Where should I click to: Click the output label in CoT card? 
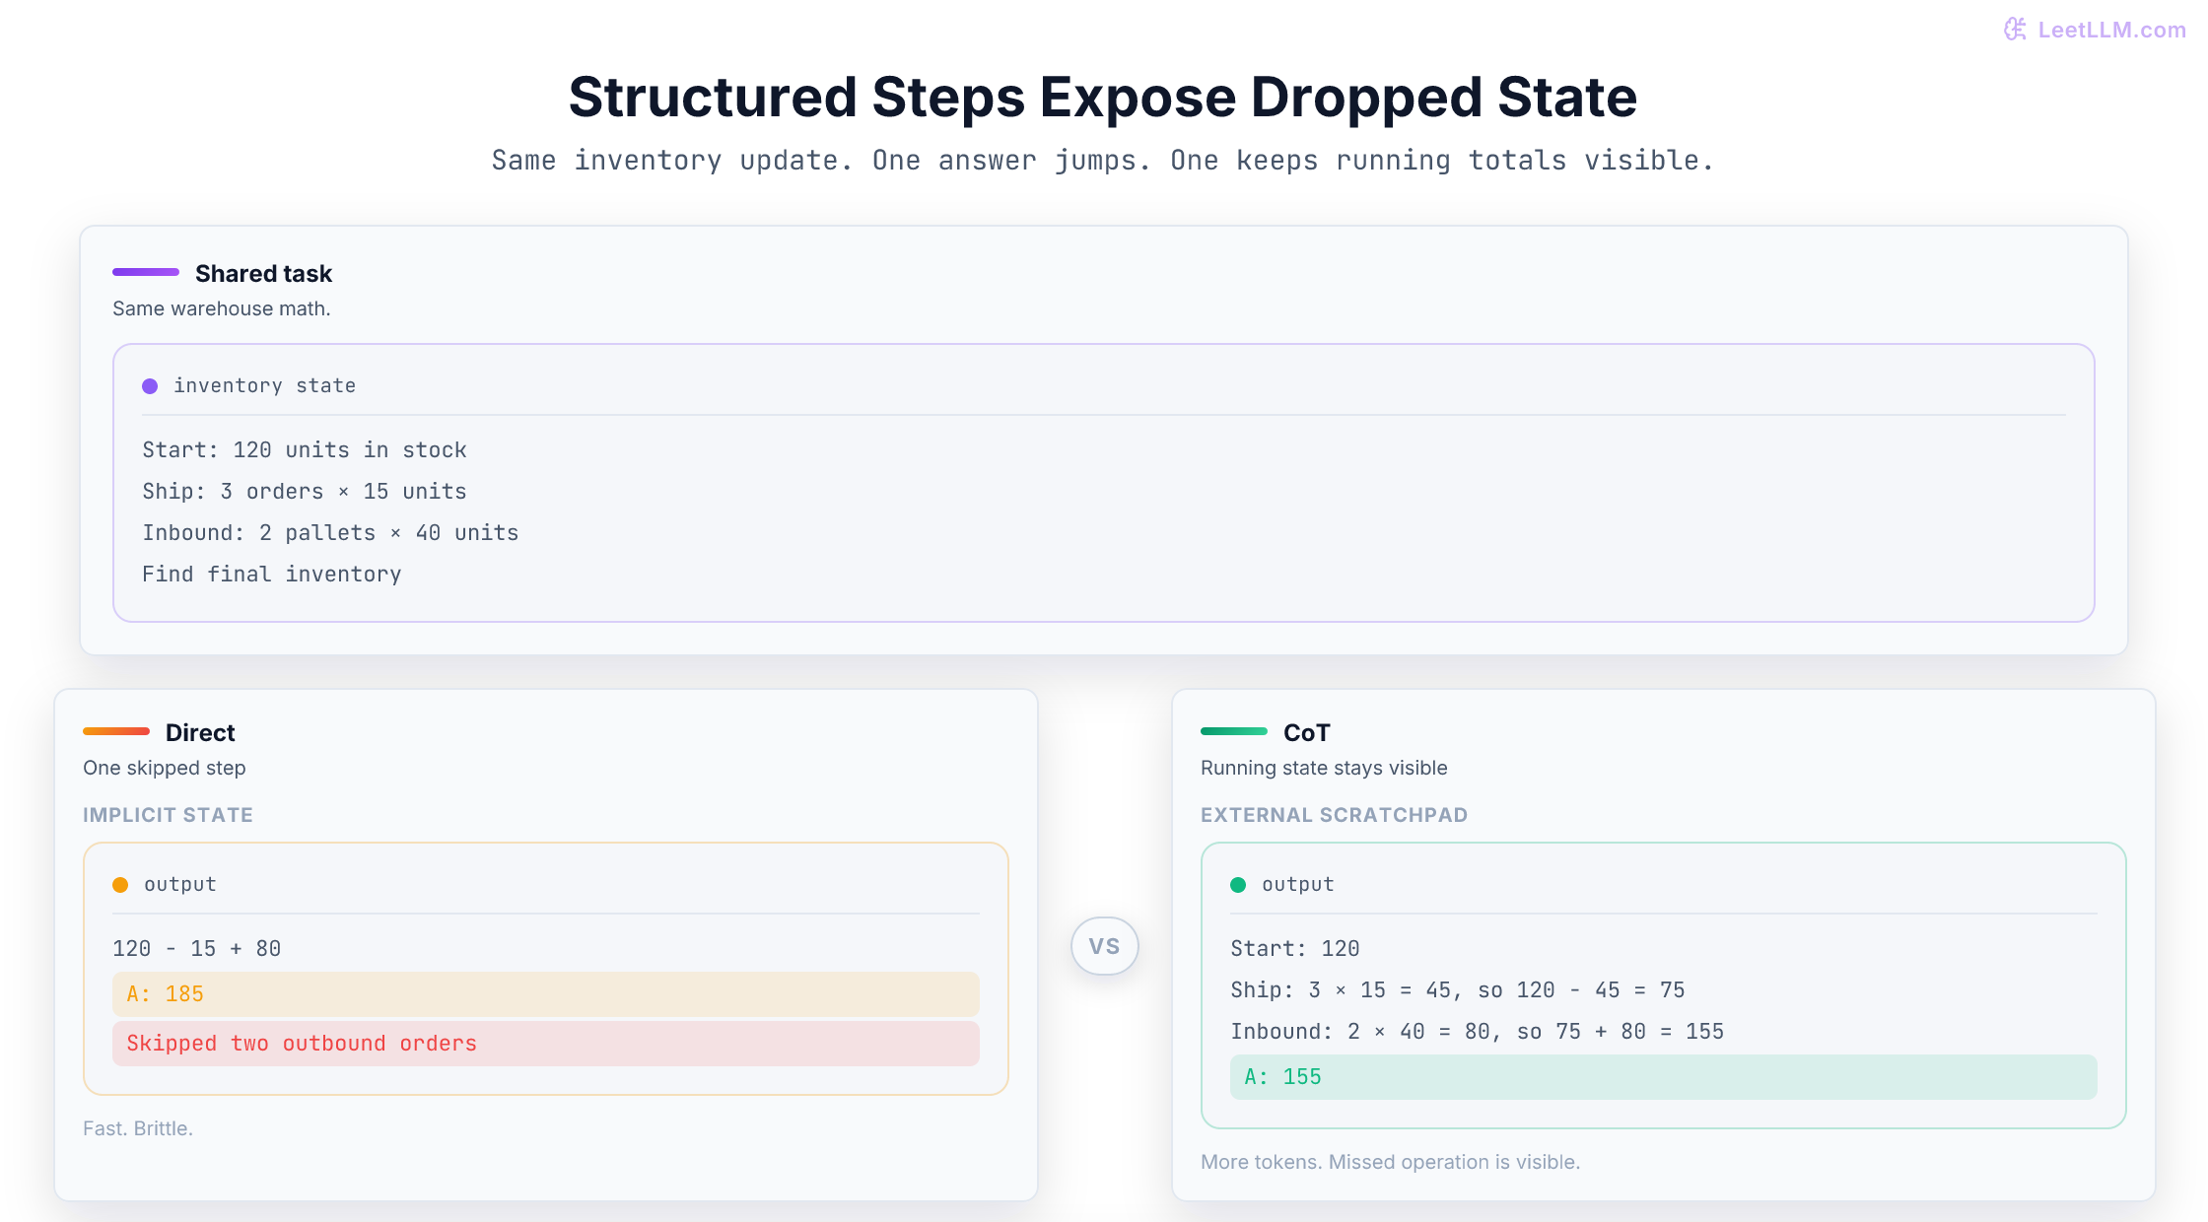coord(1298,884)
